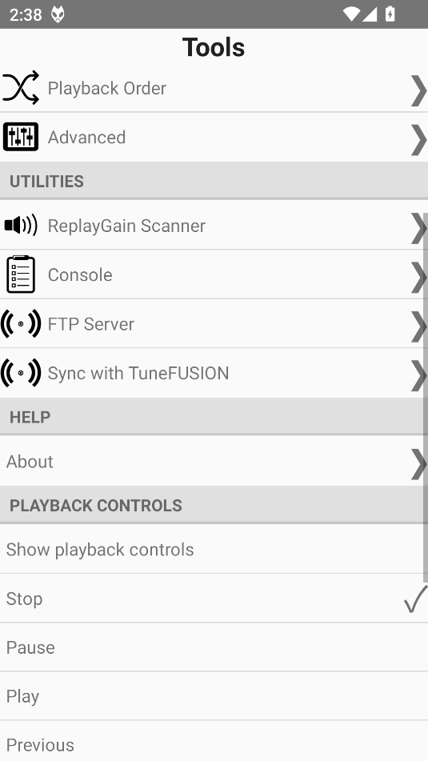Enable the Play playback control option
428x761 pixels.
pos(214,696)
